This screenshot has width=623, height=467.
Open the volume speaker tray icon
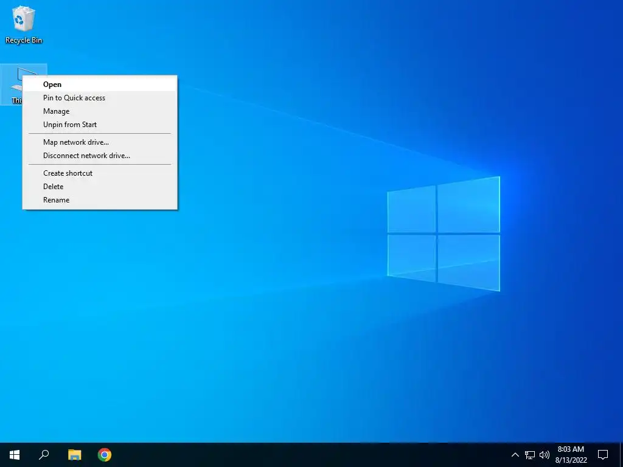click(x=545, y=455)
